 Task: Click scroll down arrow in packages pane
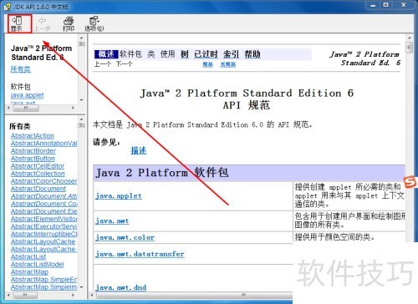coord(81,100)
